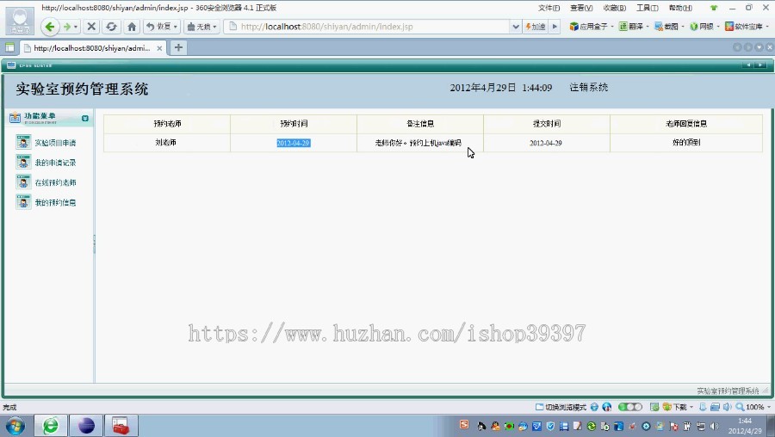This screenshot has width=775, height=437.
Task: Open the 帮助(H) menu
Action: pyautogui.click(x=680, y=8)
